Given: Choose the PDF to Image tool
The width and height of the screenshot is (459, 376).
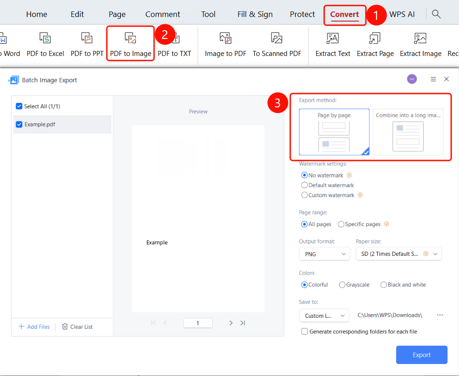Looking at the screenshot, I should pyautogui.click(x=131, y=44).
